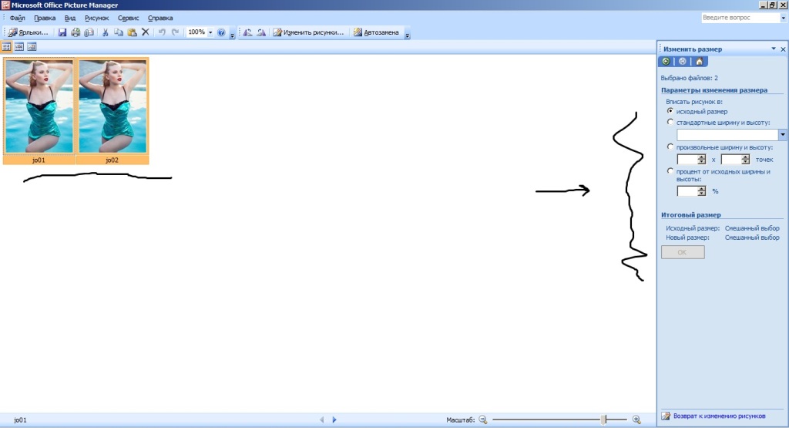Click the Cut (scissors) icon

106,32
